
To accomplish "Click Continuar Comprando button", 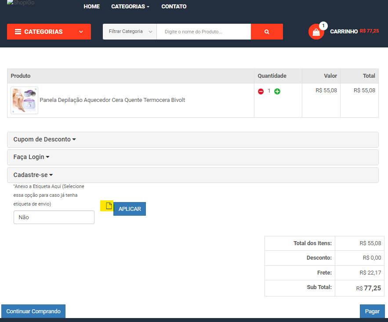I will 33,311.
